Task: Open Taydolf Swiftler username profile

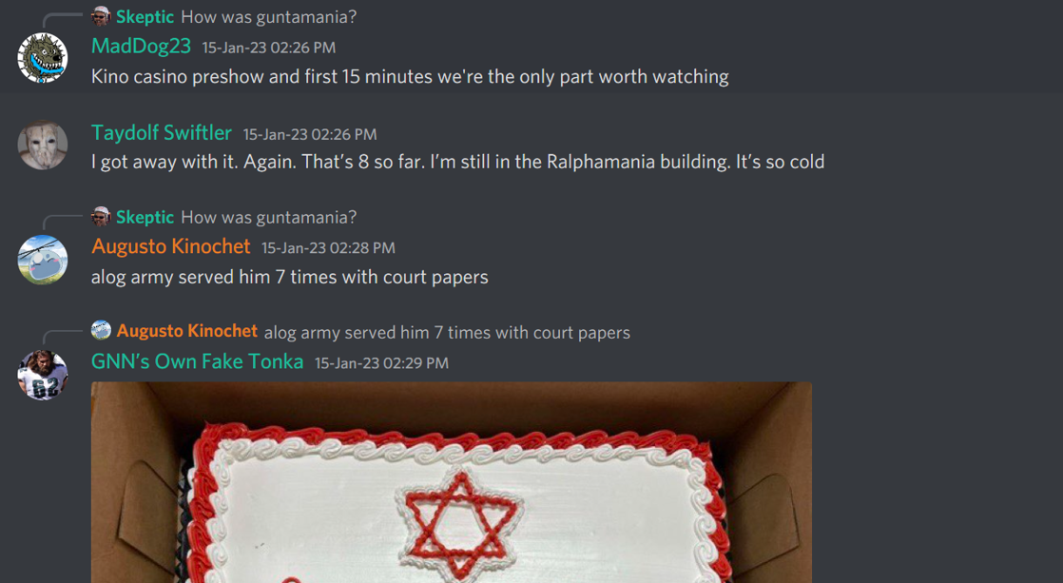Action: 162,133
